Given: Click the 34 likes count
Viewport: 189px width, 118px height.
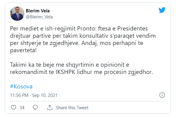Looking at the screenshot, I should 22,108.
